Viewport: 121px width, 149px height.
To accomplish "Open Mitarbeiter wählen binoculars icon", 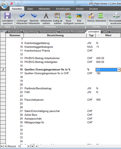I will point(46,16).
